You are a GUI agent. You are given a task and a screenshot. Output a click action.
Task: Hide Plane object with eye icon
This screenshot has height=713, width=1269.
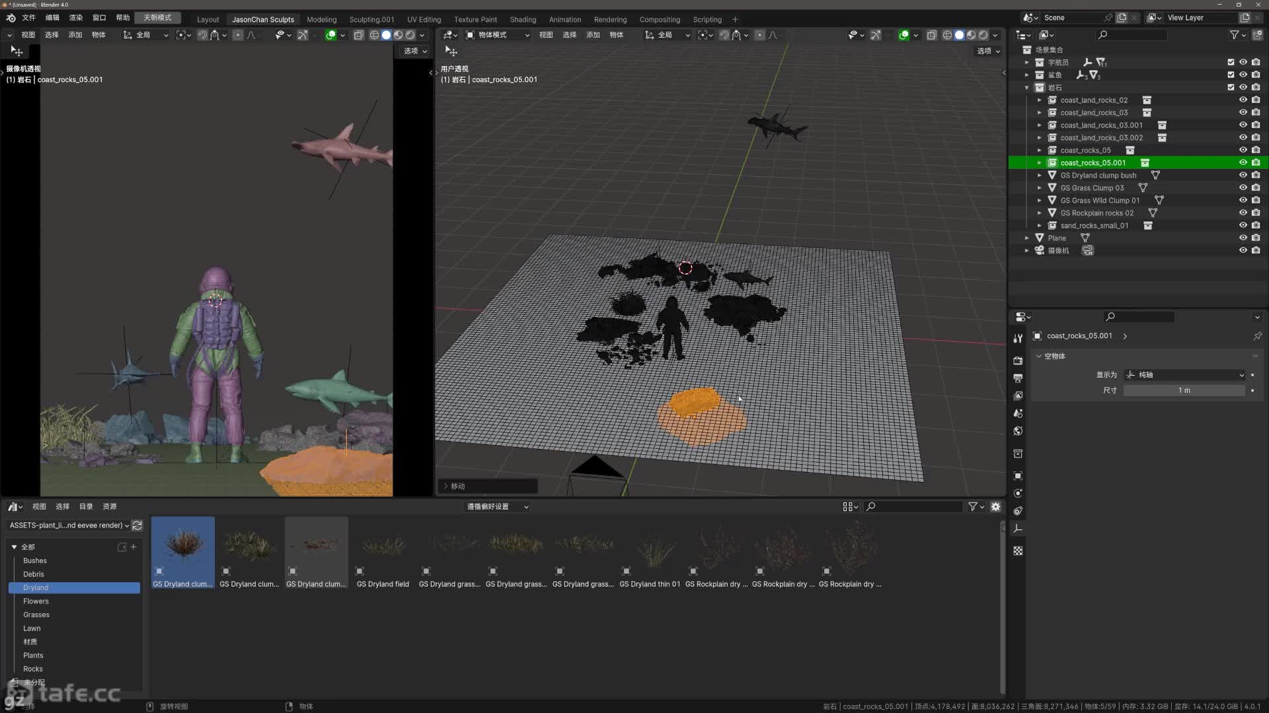1243,238
